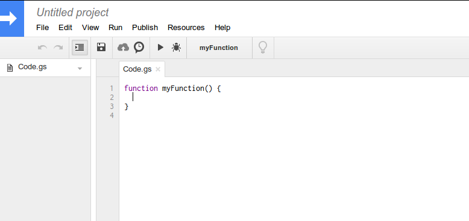Viewport: 469px width, 221px height.
Task: Click the Undo arrow icon
Action: point(42,48)
